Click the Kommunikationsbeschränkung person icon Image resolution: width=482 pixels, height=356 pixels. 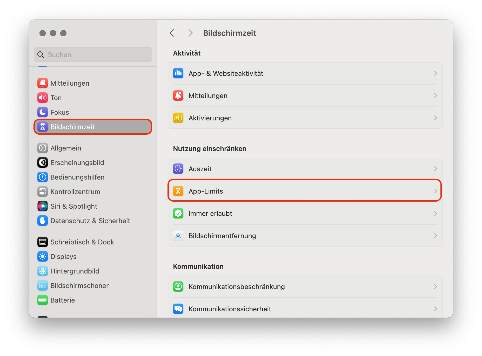coord(178,287)
